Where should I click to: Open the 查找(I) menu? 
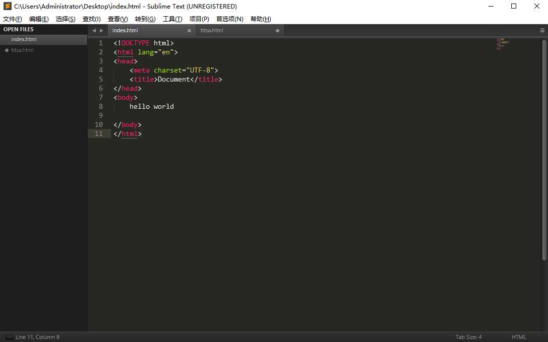coord(92,19)
